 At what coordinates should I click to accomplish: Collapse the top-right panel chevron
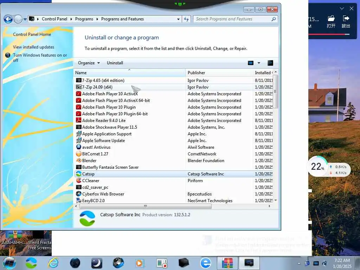[x=342, y=8]
